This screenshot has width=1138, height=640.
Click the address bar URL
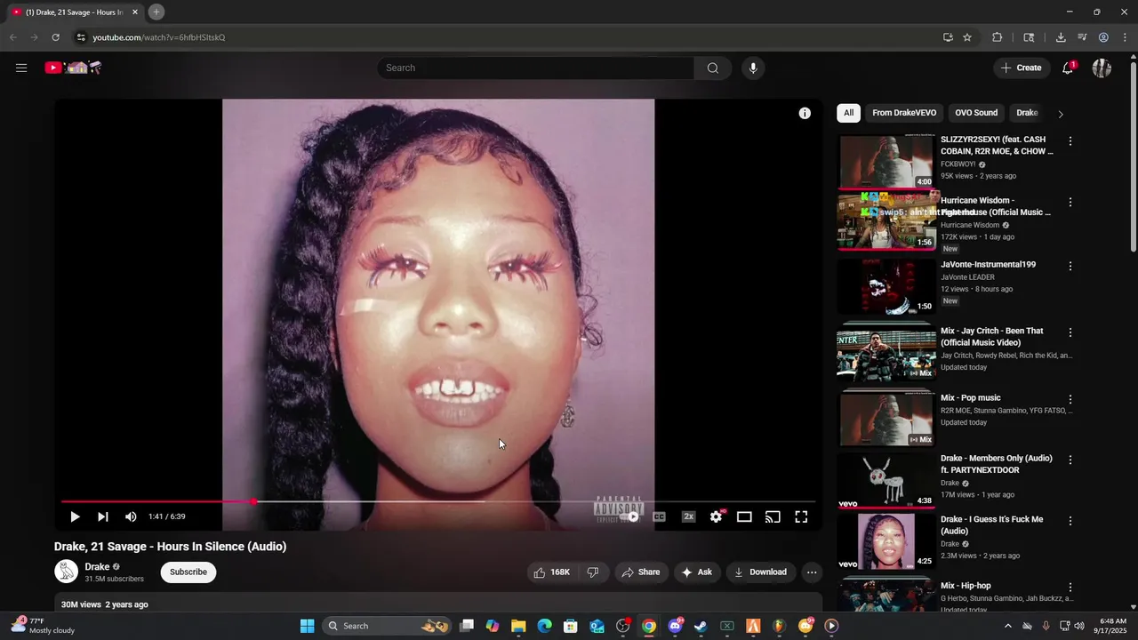click(159, 37)
